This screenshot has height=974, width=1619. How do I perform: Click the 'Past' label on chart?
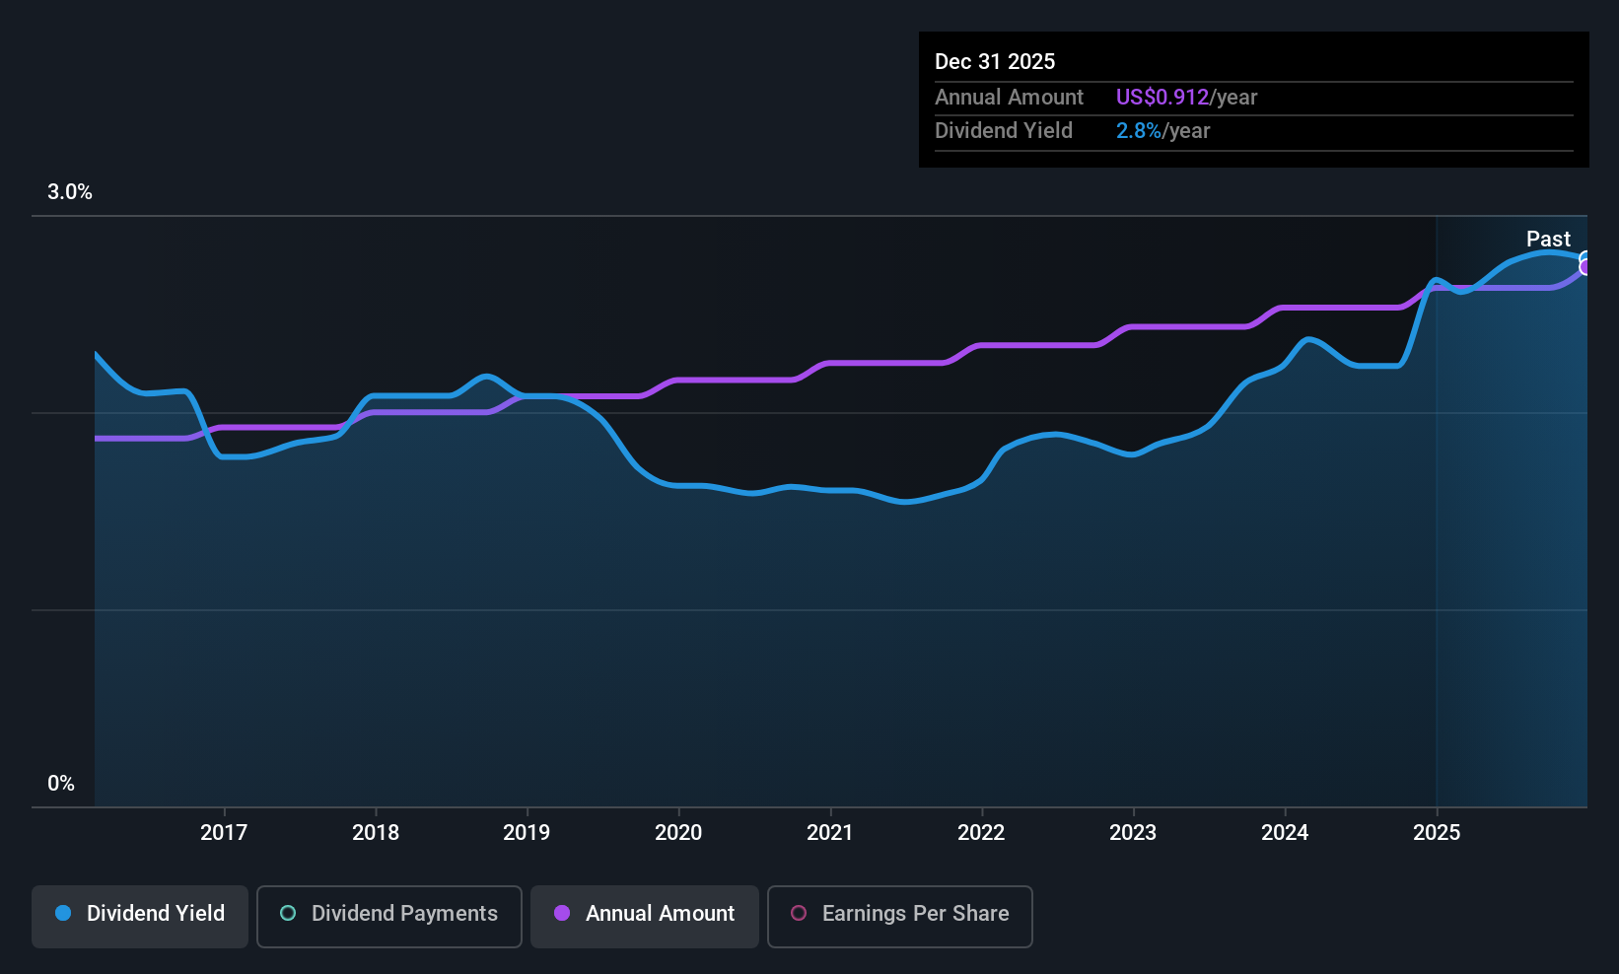[x=1548, y=239]
